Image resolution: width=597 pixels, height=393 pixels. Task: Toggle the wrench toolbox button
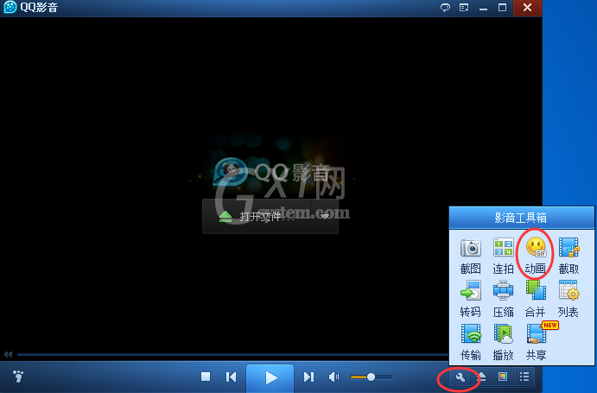[x=460, y=377]
